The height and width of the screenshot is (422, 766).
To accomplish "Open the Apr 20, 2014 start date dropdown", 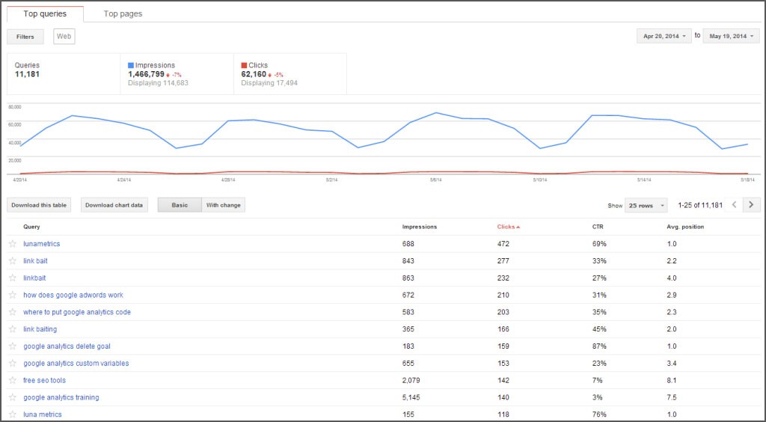I will coord(664,36).
